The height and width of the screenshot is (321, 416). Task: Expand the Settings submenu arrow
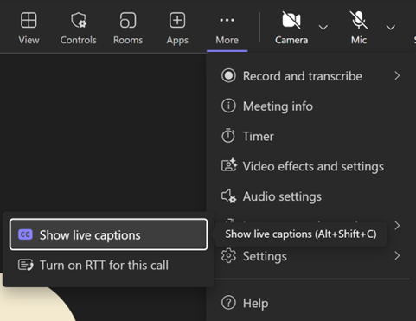[397, 255]
